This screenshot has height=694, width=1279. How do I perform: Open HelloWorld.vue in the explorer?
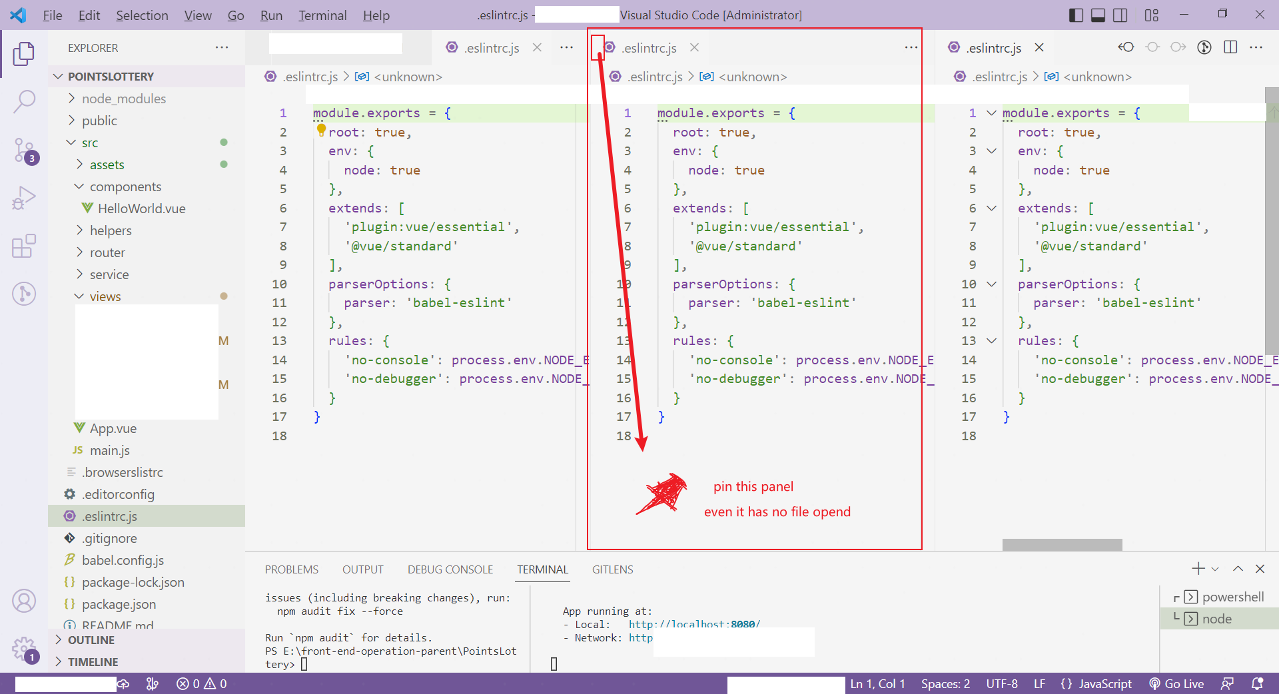tap(141, 208)
